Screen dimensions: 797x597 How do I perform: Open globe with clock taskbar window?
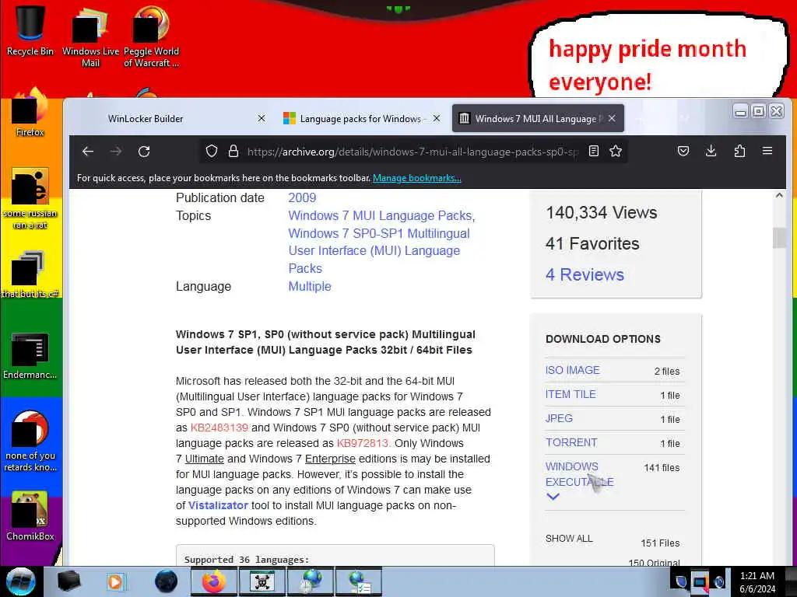[311, 581]
